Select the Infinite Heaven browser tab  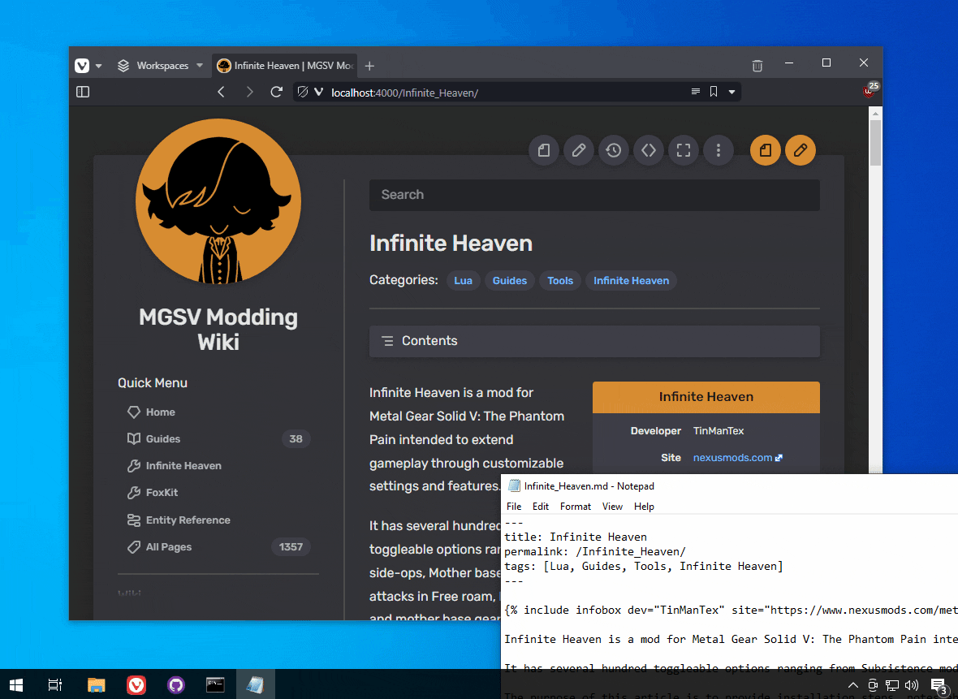[x=285, y=66]
